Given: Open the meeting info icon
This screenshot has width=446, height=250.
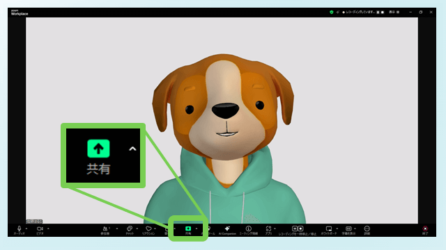Looking at the screenshot, I should 249,228.
